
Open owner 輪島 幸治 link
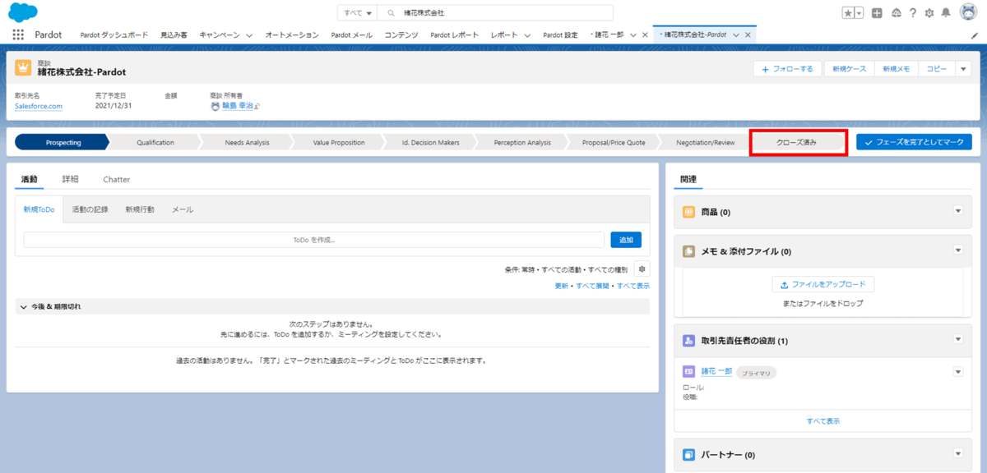tap(237, 106)
